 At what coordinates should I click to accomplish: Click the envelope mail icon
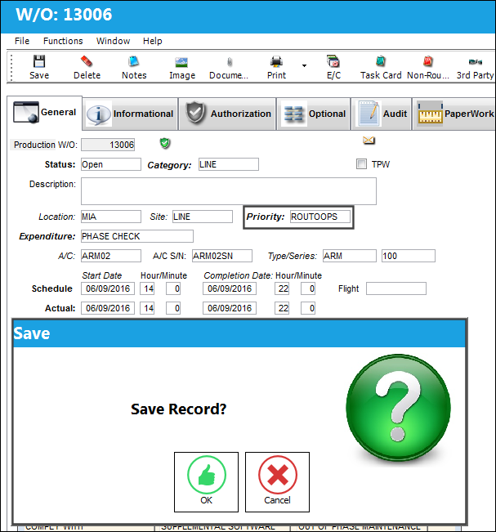click(x=369, y=141)
